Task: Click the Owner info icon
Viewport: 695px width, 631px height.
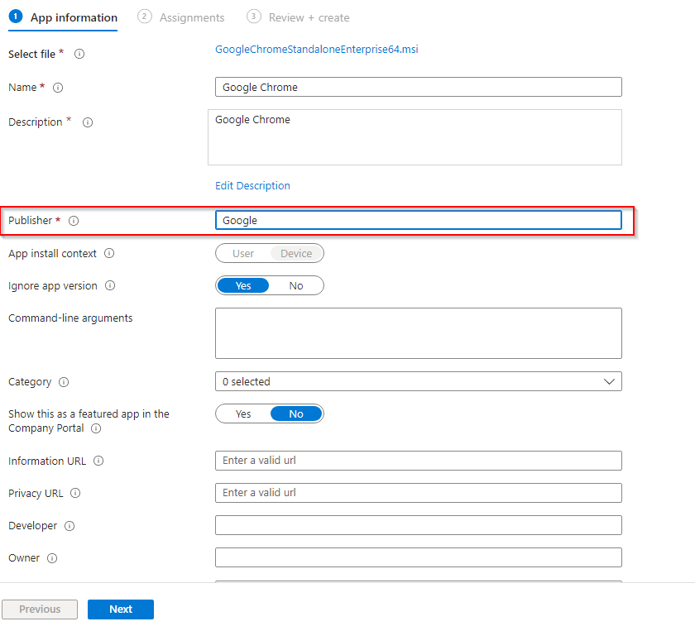Action: click(x=51, y=557)
